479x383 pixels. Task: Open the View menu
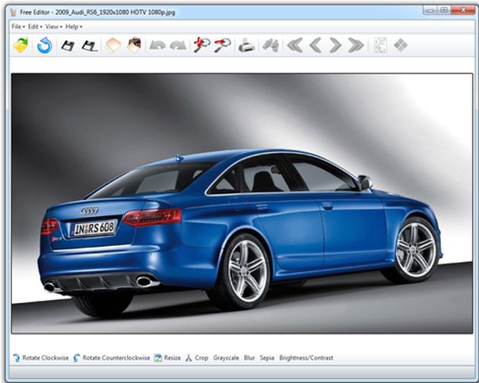[54, 27]
